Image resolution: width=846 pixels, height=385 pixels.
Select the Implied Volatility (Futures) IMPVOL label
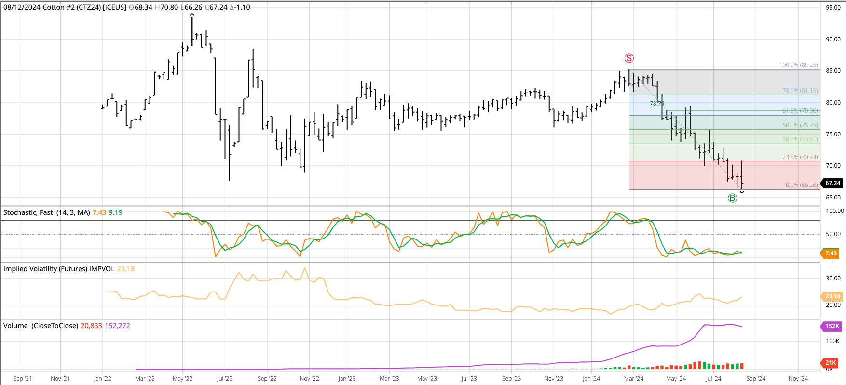click(59, 269)
